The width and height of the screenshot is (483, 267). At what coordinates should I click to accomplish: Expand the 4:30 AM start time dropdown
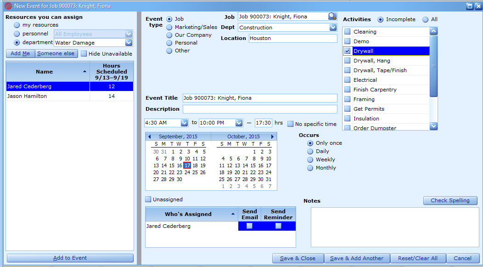point(184,123)
